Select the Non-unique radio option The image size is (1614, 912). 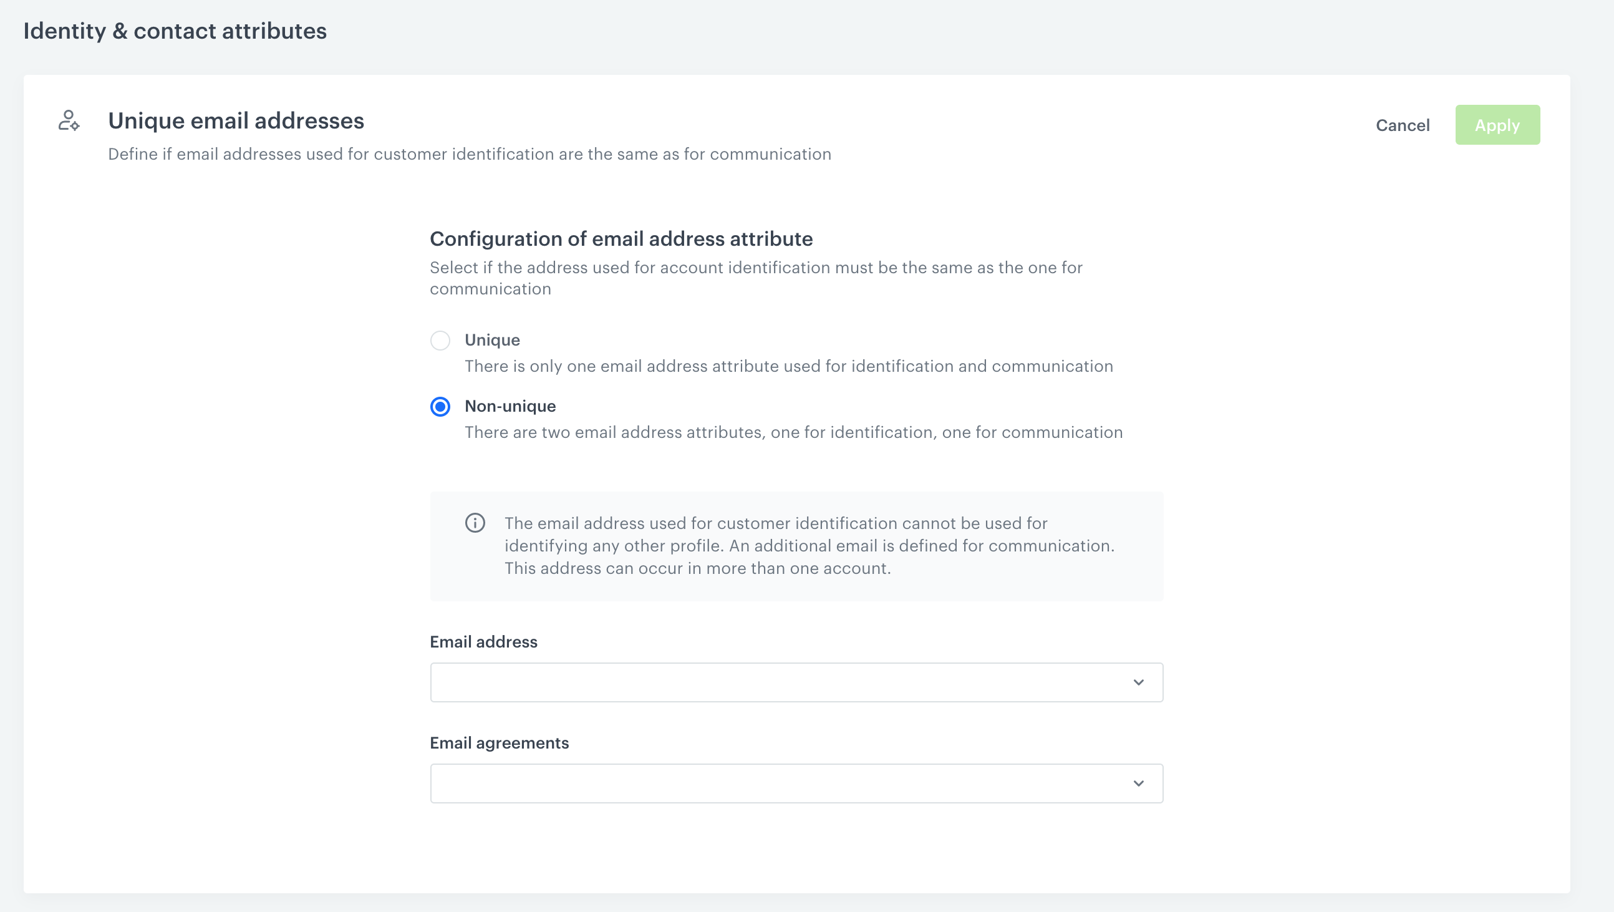click(440, 407)
